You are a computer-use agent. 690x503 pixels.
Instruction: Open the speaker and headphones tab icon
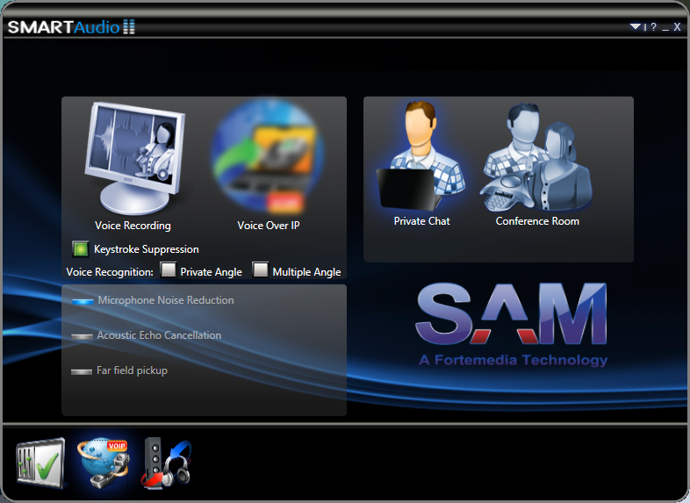(x=166, y=463)
